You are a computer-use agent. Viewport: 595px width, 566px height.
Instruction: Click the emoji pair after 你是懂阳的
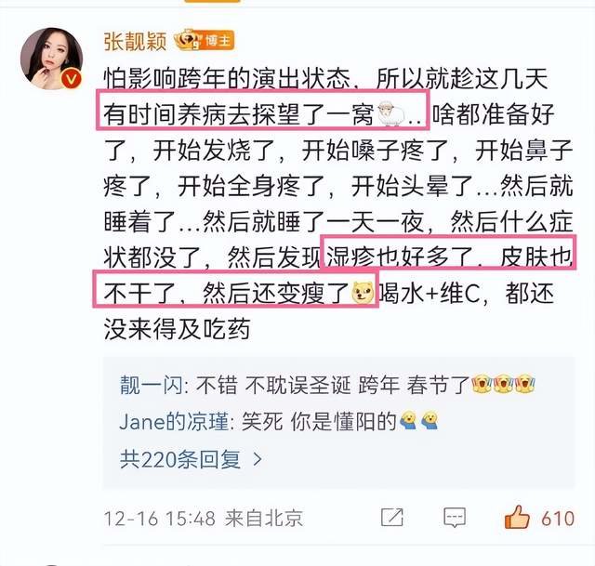pyautogui.click(x=419, y=421)
